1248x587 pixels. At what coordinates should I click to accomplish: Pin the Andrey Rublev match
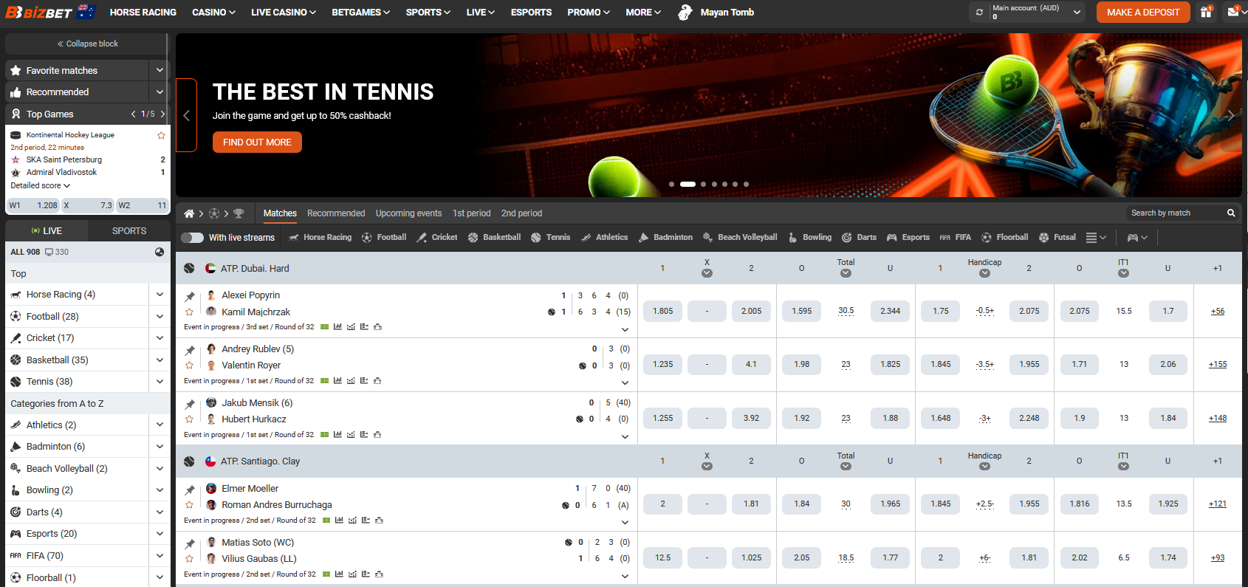pyautogui.click(x=190, y=350)
